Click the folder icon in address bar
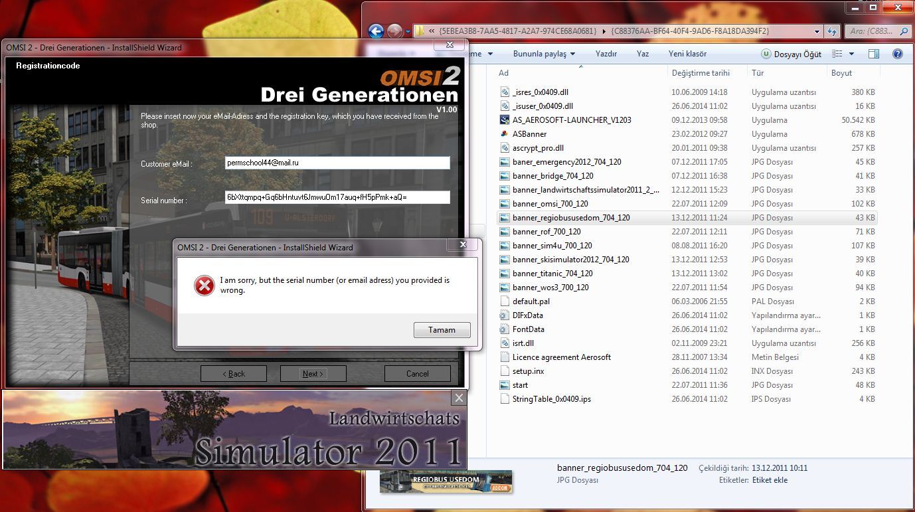This screenshot has width=915, height=512. 419,31
